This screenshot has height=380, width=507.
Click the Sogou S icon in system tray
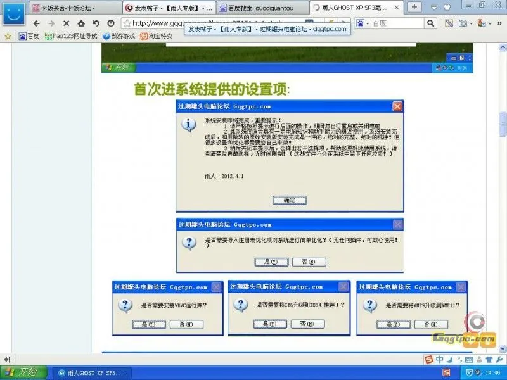tap(446, 372)
